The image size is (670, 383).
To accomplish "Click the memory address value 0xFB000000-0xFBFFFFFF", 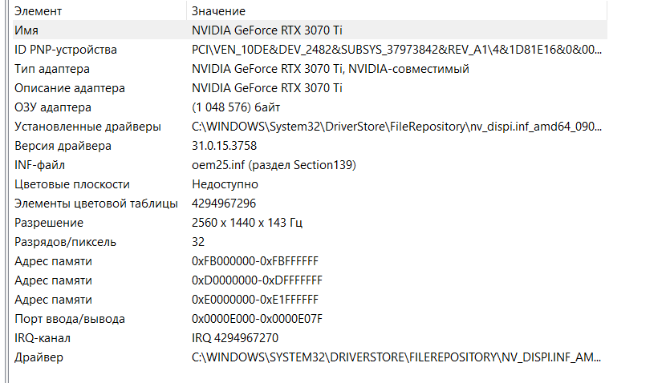I will [255, 261].
